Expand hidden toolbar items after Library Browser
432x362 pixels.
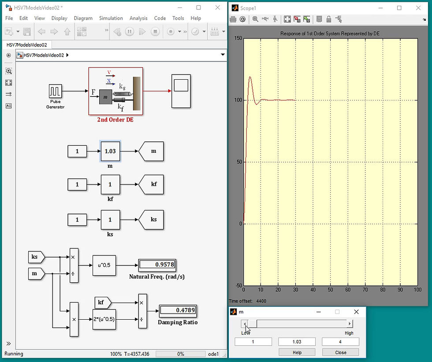[107, 30]
